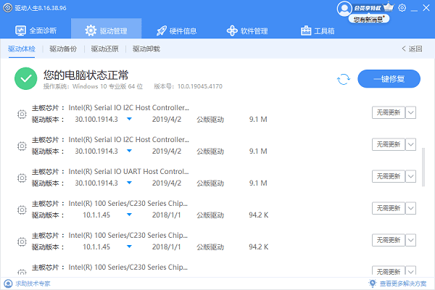Image resolution: width=435 pixels, height=290 pixels.
Task: Click Intel(R) Serial IO UART Host Control... name
Action: (x=128, y=172)
